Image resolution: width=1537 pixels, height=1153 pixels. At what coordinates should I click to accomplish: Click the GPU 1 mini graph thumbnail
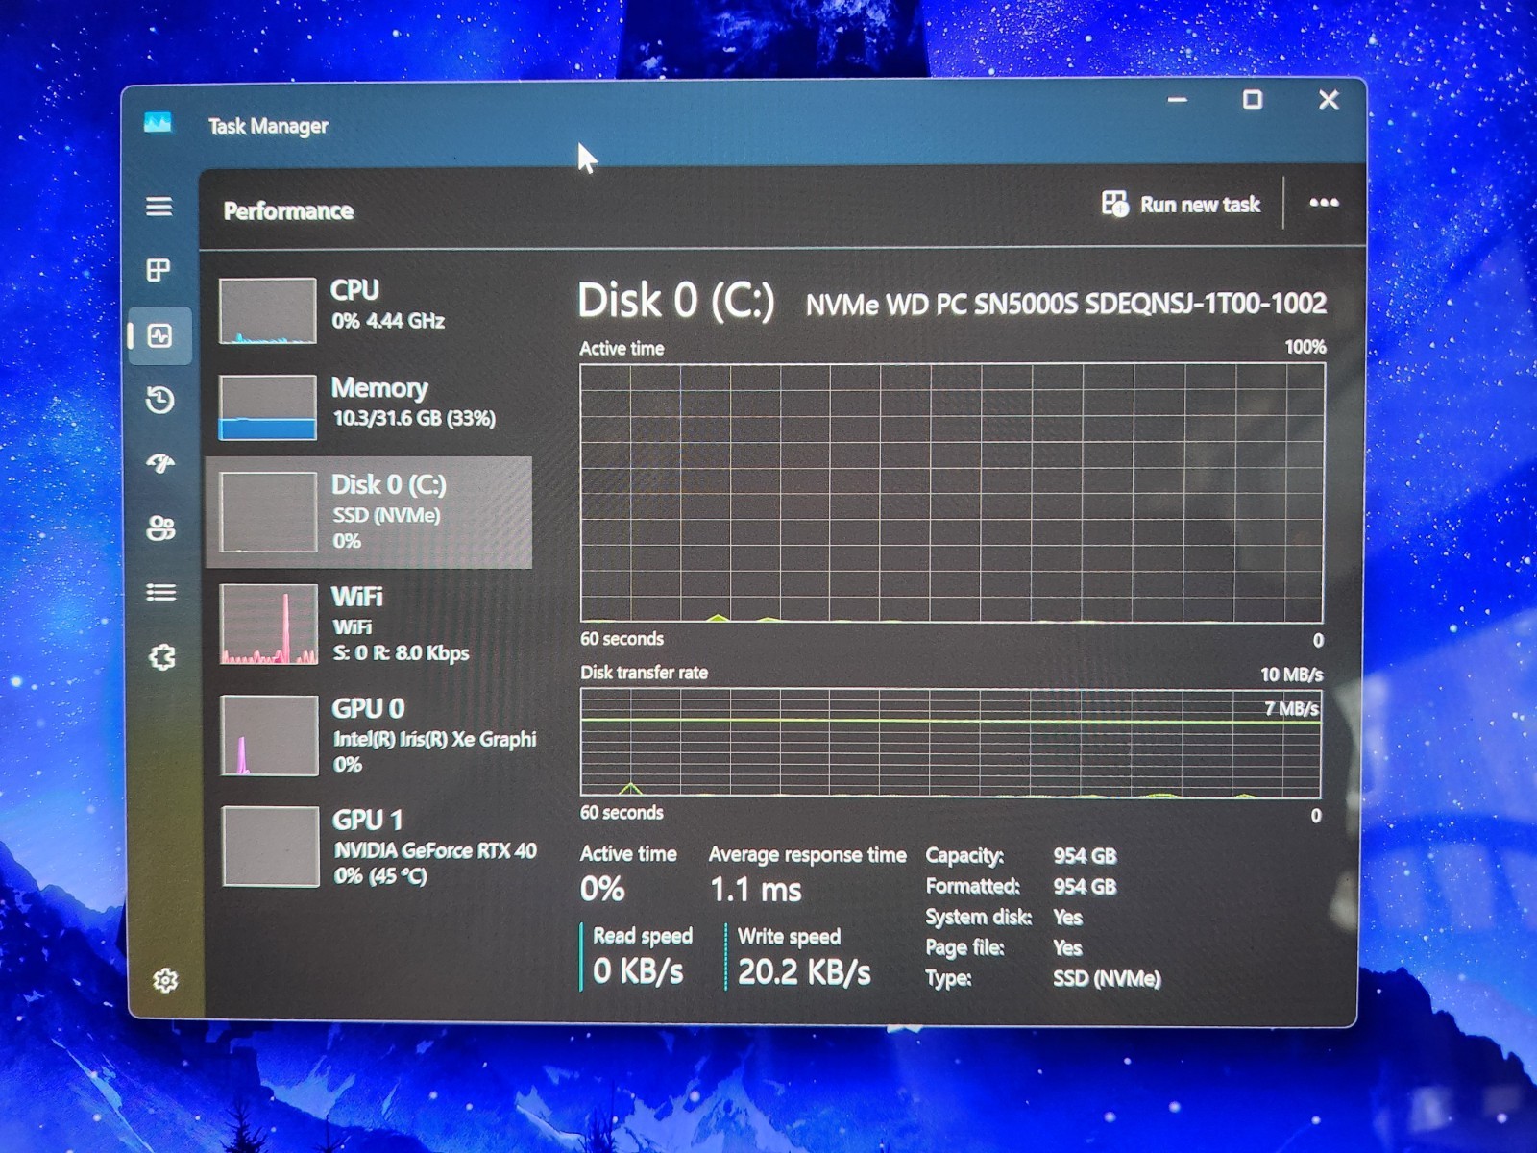tap(271, 846)
